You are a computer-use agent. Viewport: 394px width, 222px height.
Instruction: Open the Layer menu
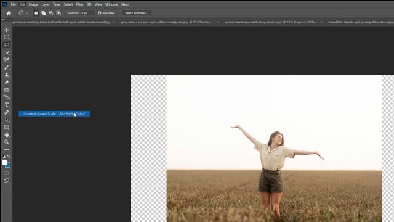46,4
